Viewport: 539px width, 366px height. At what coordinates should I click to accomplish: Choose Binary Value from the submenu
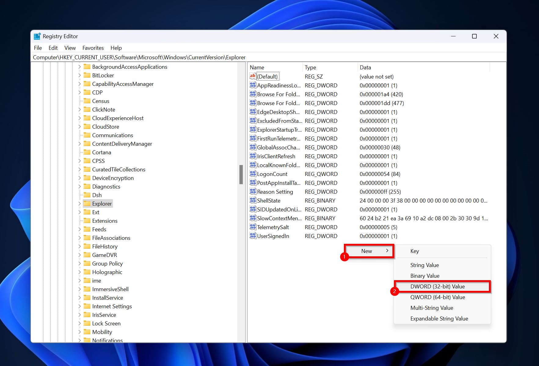pyautogui.click(x=442, y=276)
